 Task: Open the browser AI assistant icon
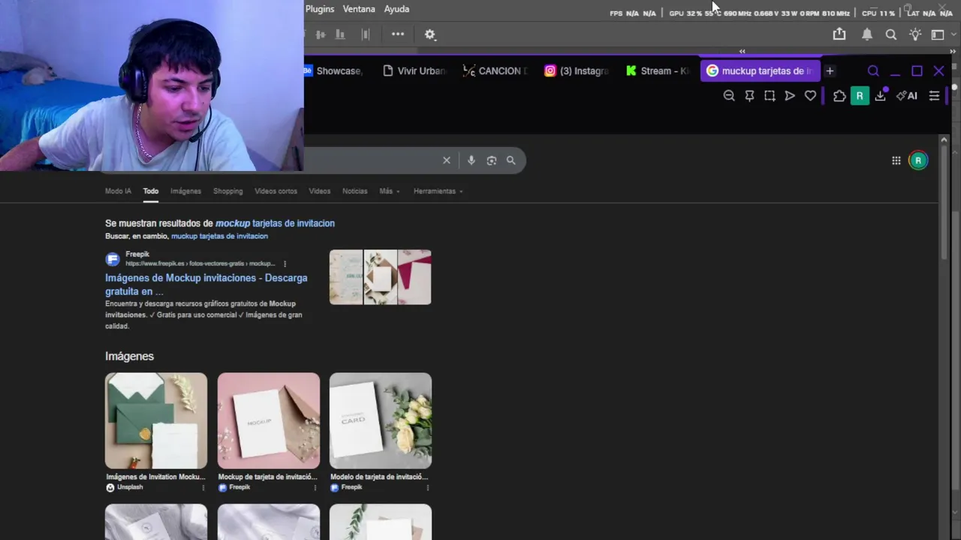point(907,96)
